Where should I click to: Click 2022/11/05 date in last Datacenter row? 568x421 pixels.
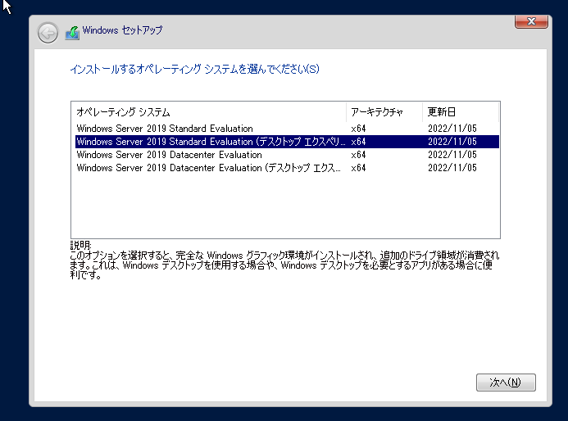[x=452, y=168]
